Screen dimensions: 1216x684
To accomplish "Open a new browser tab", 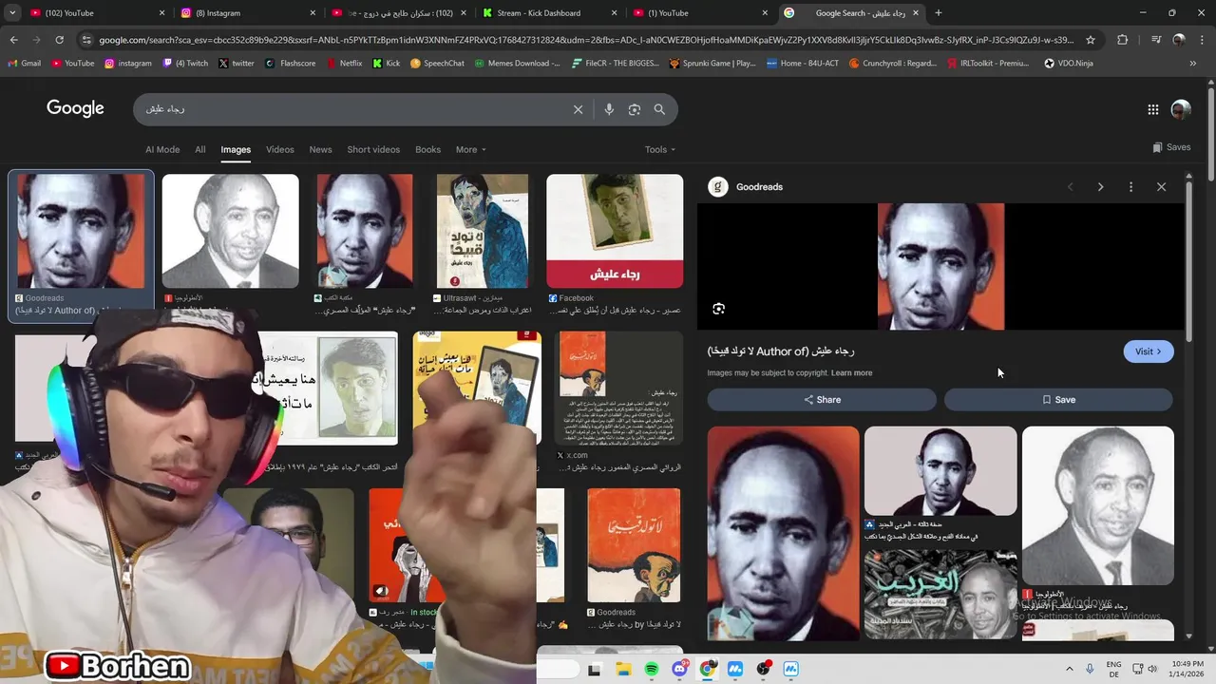I will tap(939, 12).
